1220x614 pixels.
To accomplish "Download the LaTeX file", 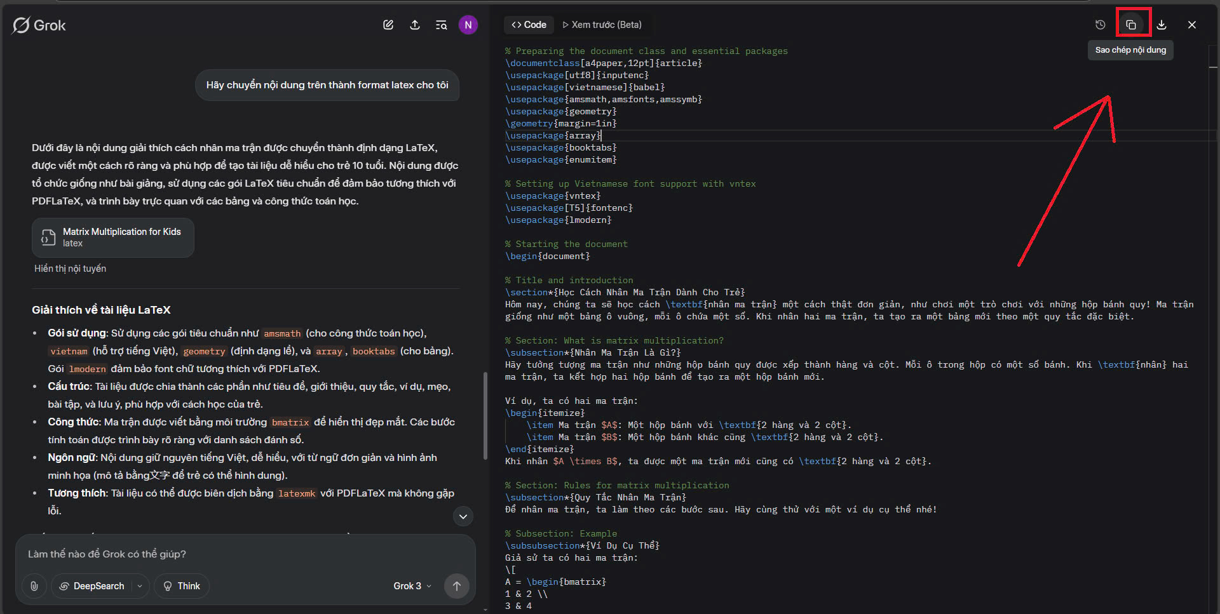I will [1162, 25].
